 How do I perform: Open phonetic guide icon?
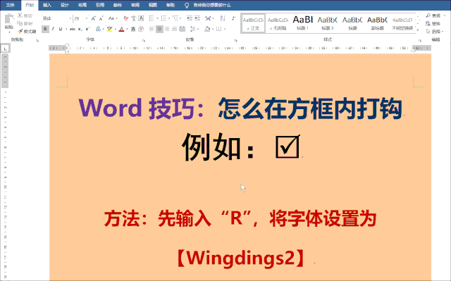(x=133, y=18)
